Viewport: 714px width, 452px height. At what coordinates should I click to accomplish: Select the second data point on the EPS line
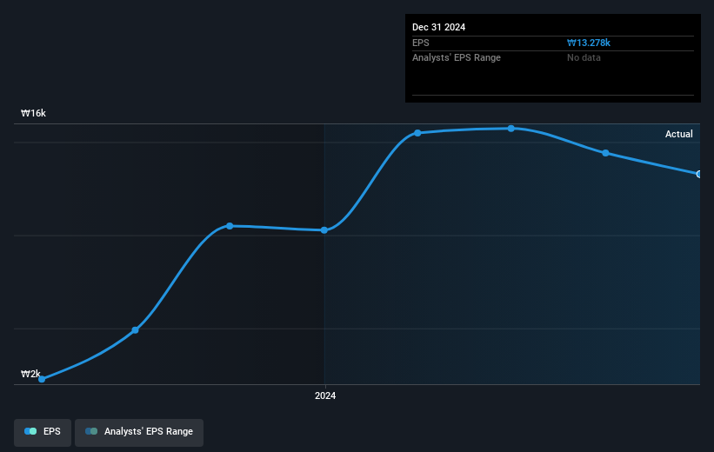(136, 330)
